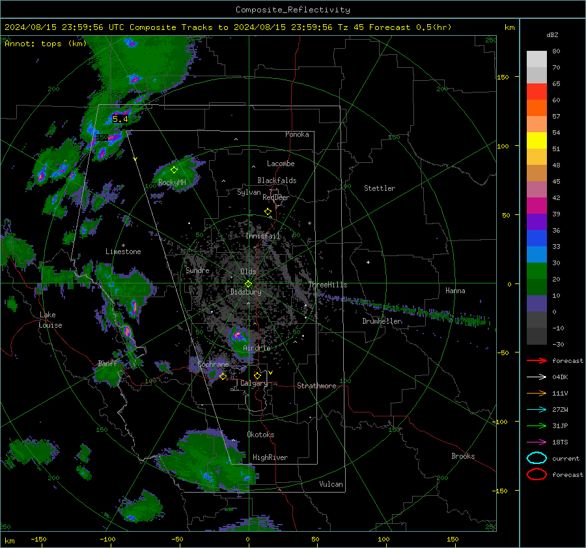Click the Hanna label
Image resolution: width=586 pixels, height=548 pixels.
click(455, 291)
